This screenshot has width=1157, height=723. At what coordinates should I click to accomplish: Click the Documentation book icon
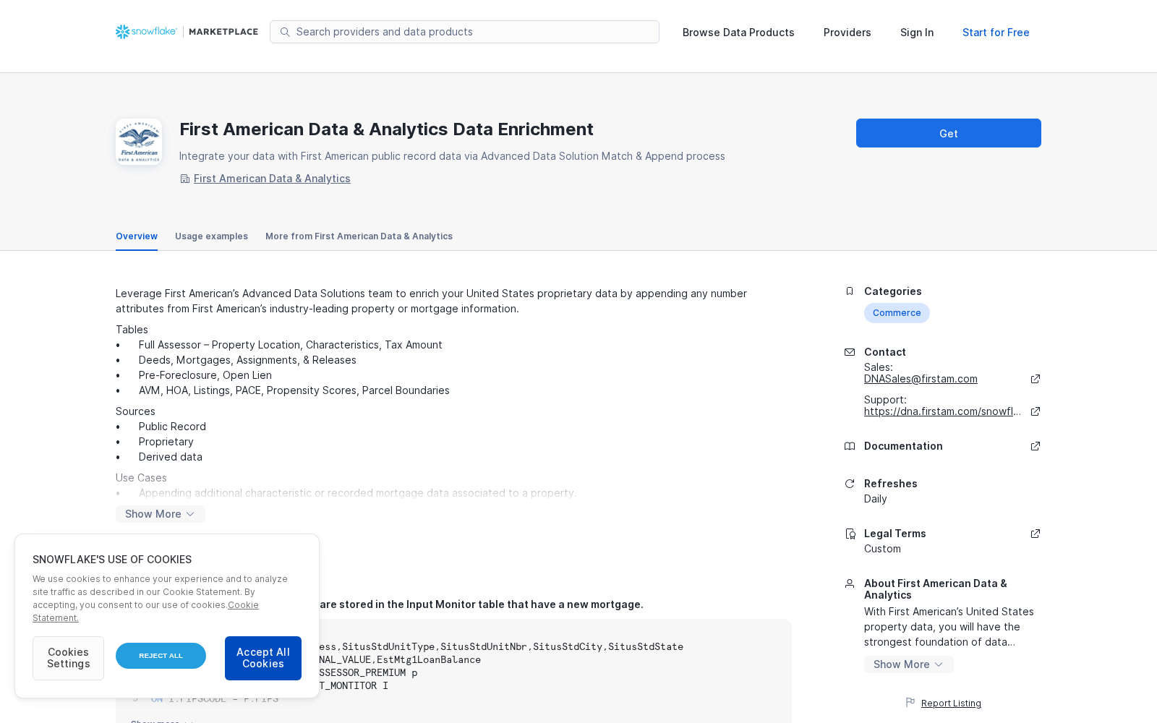click(x=850, y=446)
